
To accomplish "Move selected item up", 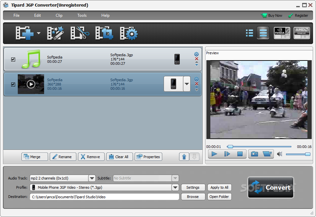I will 184,157.
